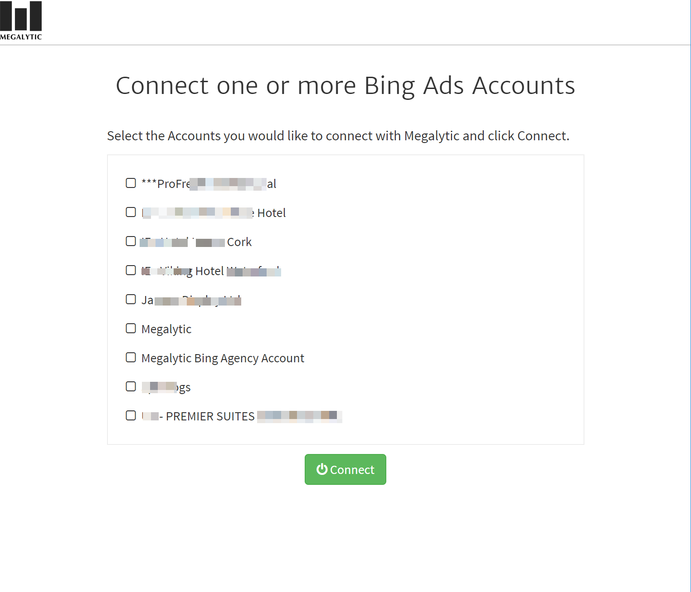Image resolution: width=691 pixels, height=592 pixels.
Task: Tick the checkbox for the account ending in Hotel
Action: (131, 212)
